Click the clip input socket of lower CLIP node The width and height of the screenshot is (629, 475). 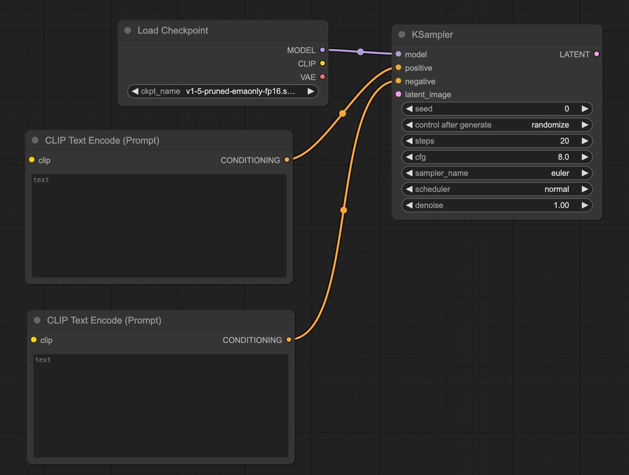pyautogui.click(x=34, y=340)
